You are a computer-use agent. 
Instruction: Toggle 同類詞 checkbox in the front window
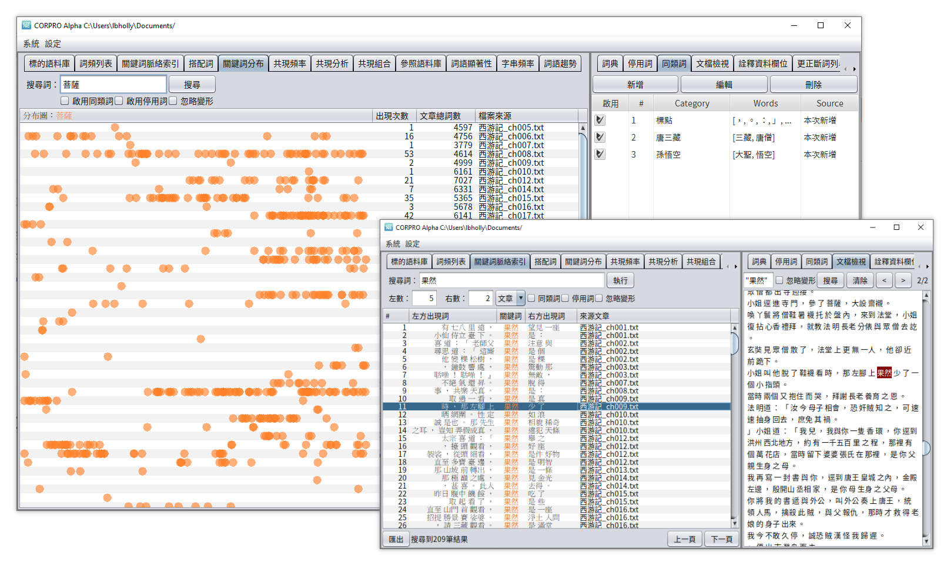(531, 298)
